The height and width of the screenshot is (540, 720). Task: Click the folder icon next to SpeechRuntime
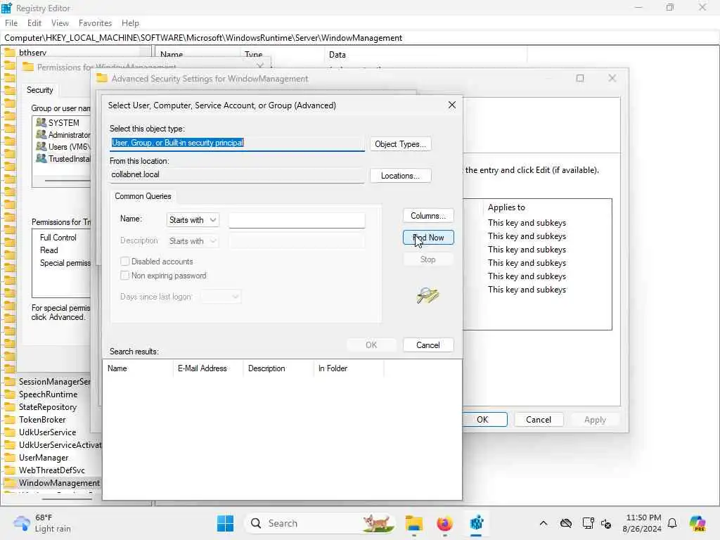tap(9, 394)
